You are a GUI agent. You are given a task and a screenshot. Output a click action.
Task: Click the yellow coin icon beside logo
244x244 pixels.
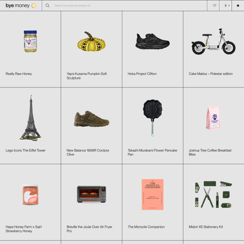click(x=34, y=5)
